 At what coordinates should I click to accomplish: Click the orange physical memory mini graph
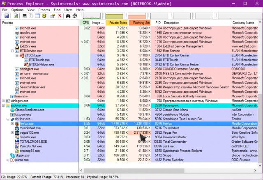tap(137, 16)
